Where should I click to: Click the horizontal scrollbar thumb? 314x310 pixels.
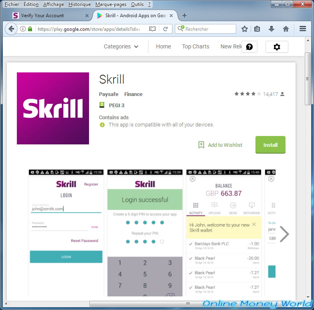pos(188,304)
